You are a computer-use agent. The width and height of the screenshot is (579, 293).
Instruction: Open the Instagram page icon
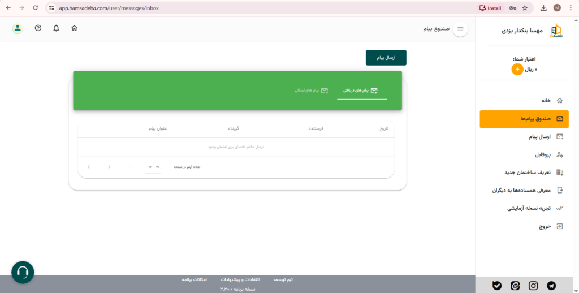533,285
